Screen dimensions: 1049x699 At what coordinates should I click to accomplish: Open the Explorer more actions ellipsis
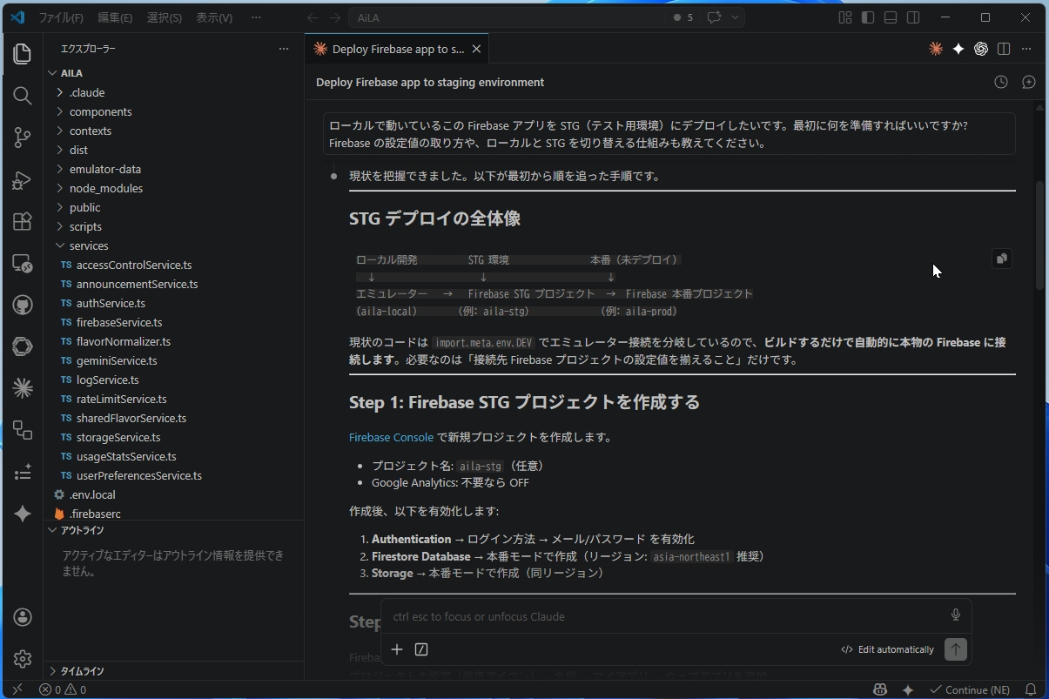[284, 49]
